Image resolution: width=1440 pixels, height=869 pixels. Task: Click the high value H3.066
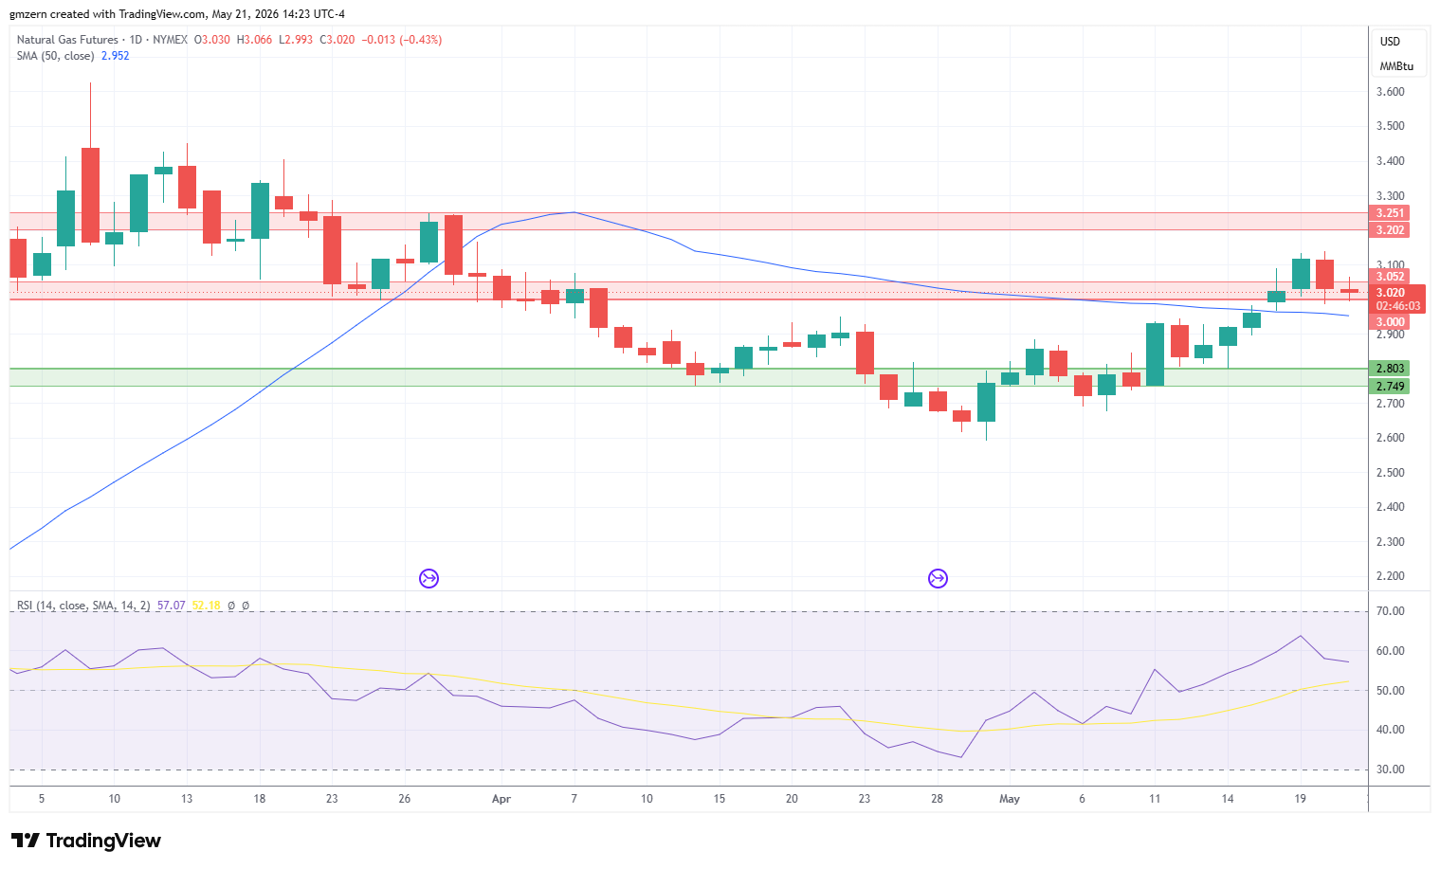254,40
